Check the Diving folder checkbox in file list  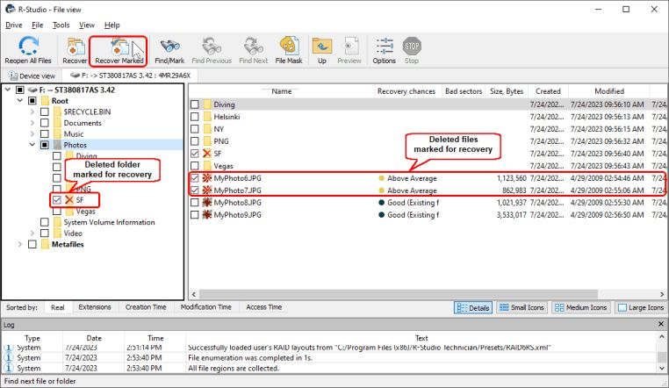click(x=195, y=104)
